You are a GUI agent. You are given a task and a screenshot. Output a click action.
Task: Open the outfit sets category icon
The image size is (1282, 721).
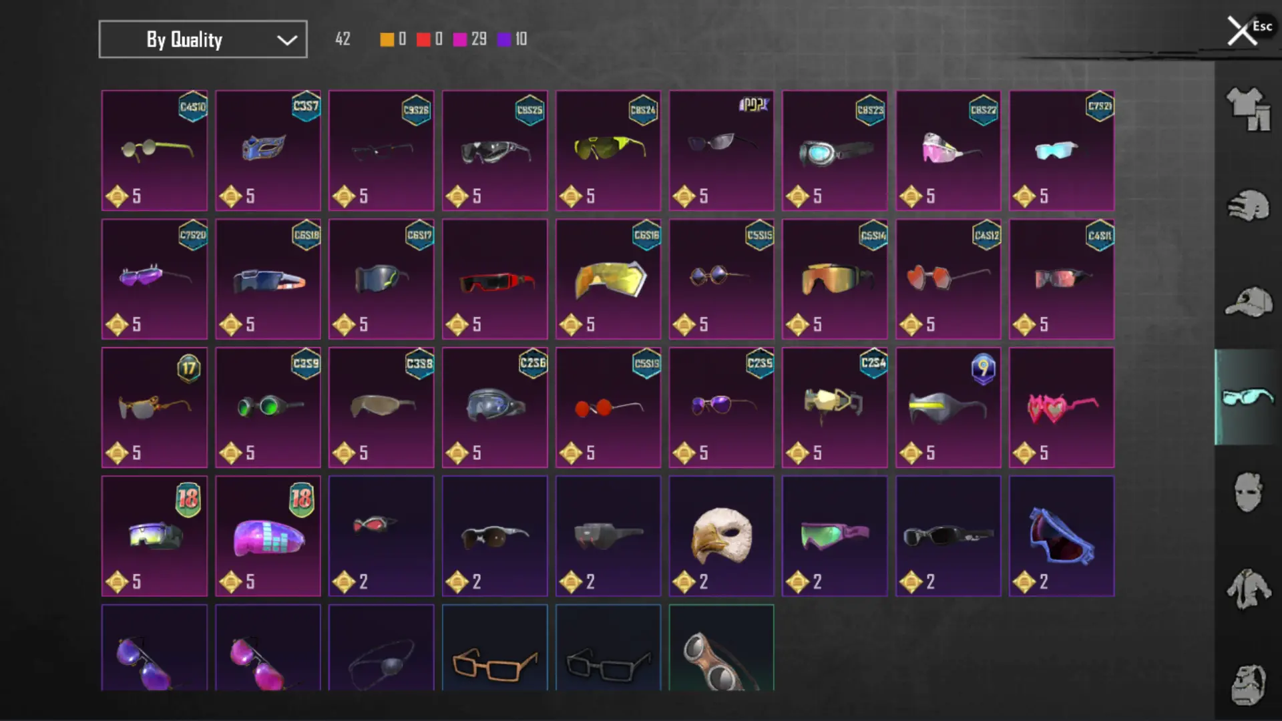point(1248,109)
